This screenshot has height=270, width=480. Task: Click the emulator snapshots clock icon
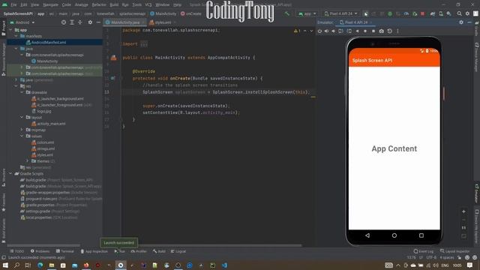(x=390, y=31)
